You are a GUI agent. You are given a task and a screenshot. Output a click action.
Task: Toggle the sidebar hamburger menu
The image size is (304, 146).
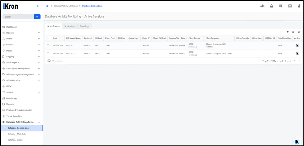(37, 6)
